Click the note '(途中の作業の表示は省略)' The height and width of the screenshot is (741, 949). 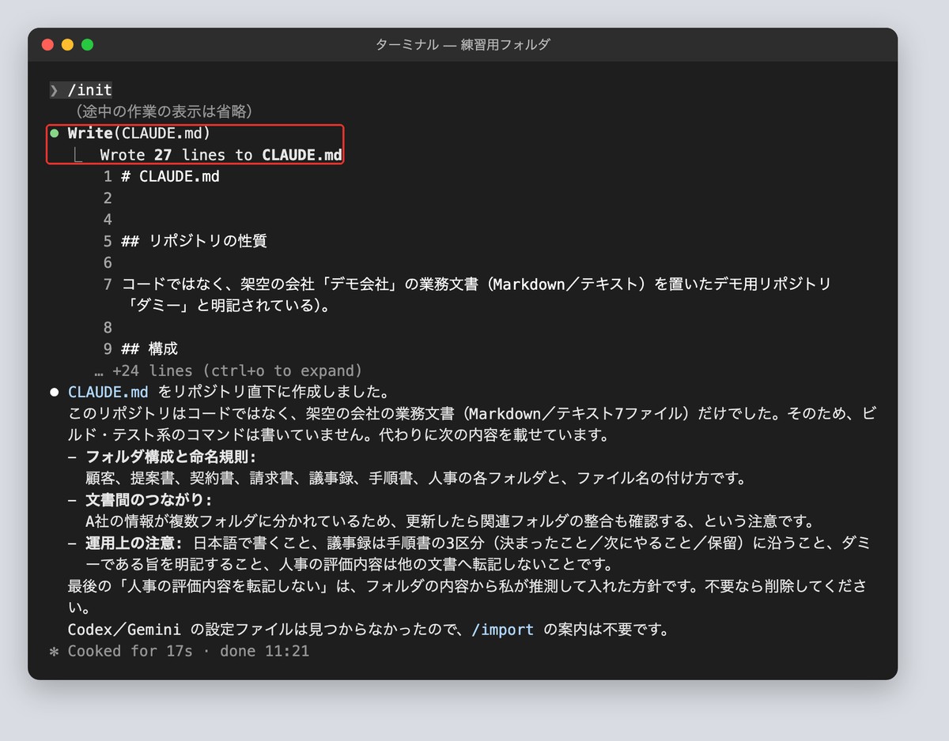pyautogui.click(x=164, y=111)
